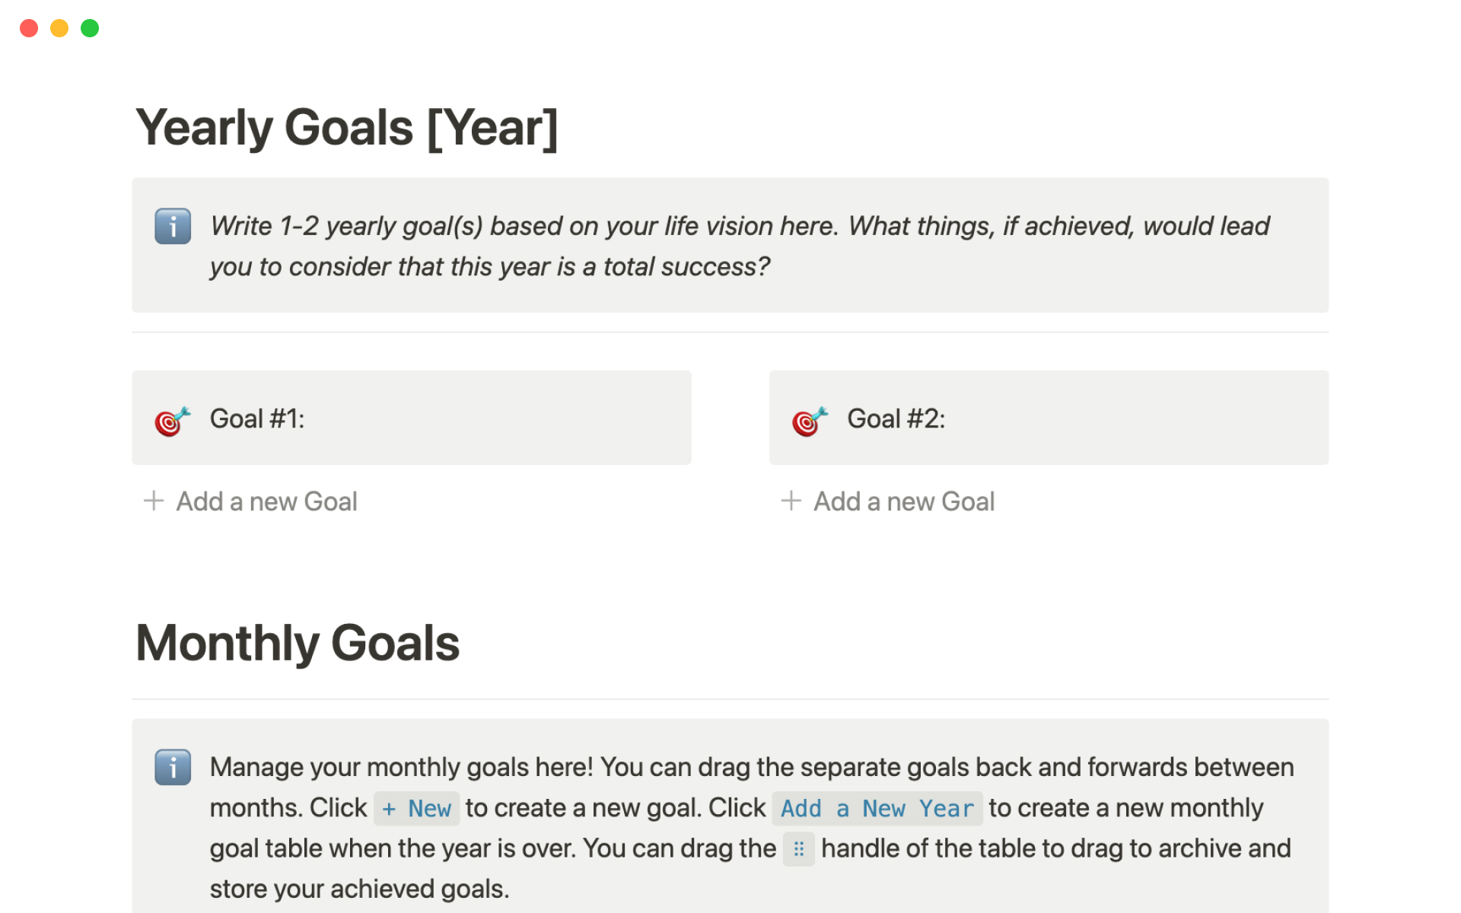Click the yellow minimize window button

59,28
